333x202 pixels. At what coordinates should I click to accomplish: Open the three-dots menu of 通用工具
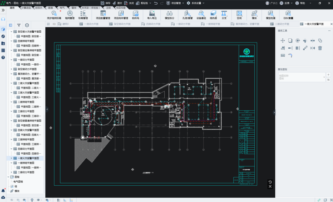pos(329,31)
